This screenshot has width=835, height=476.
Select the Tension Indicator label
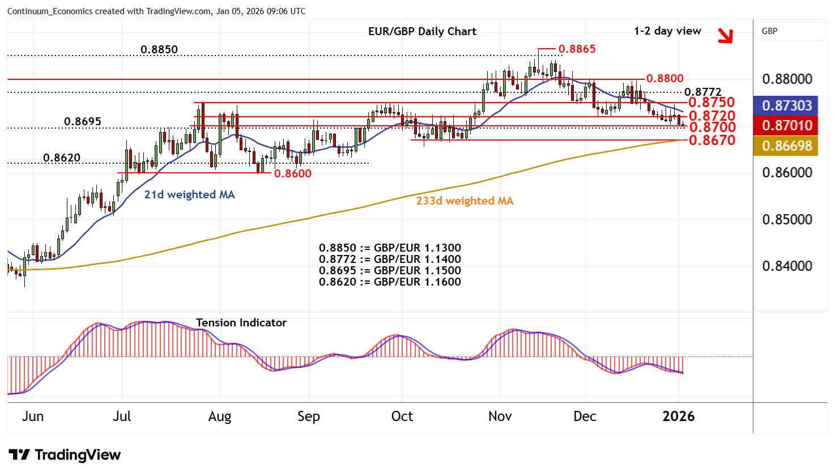[241, 322]
